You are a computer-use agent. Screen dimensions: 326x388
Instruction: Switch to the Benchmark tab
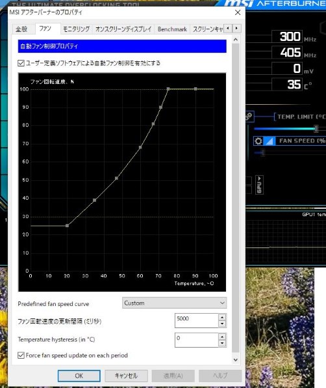[x=172, y=29]
